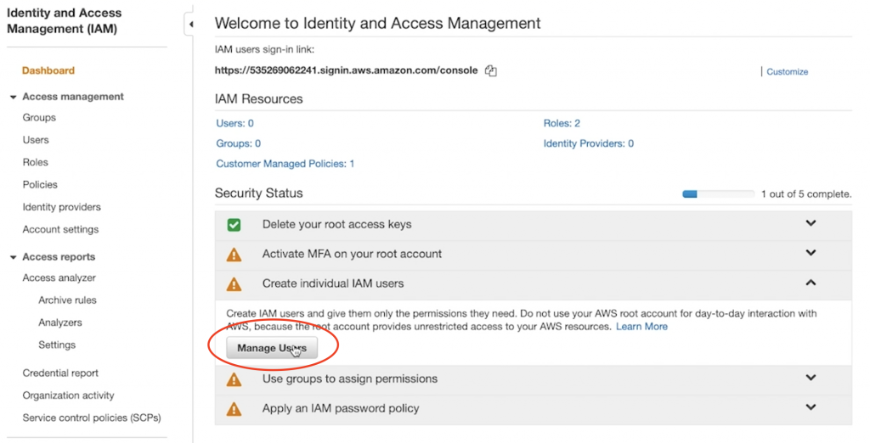Click the Customize link
Viewport: 870px width, 443px height.
(787, 71)
